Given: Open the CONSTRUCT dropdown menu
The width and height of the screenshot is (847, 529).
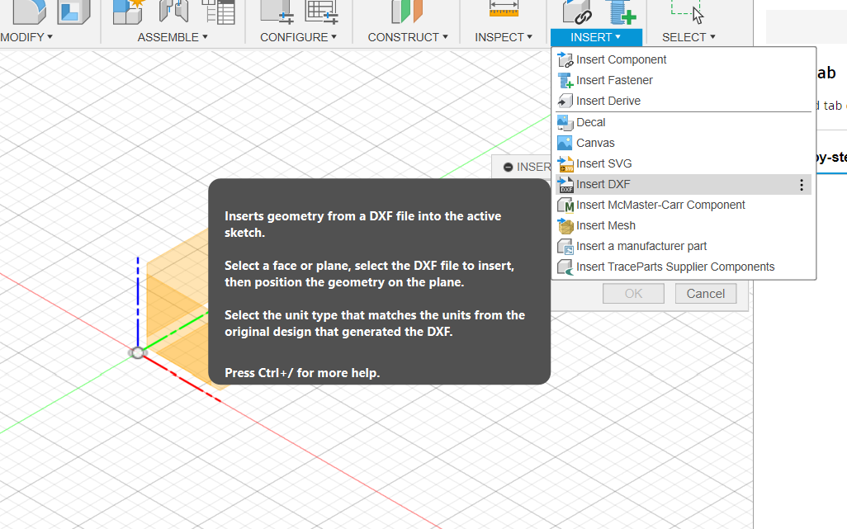Looking at the screenshot, I should click(408, 37).
